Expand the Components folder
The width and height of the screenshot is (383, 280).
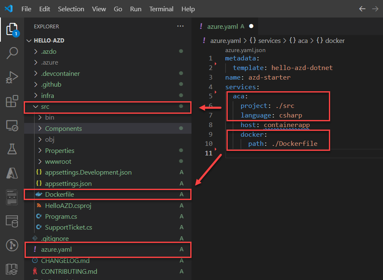63,129
